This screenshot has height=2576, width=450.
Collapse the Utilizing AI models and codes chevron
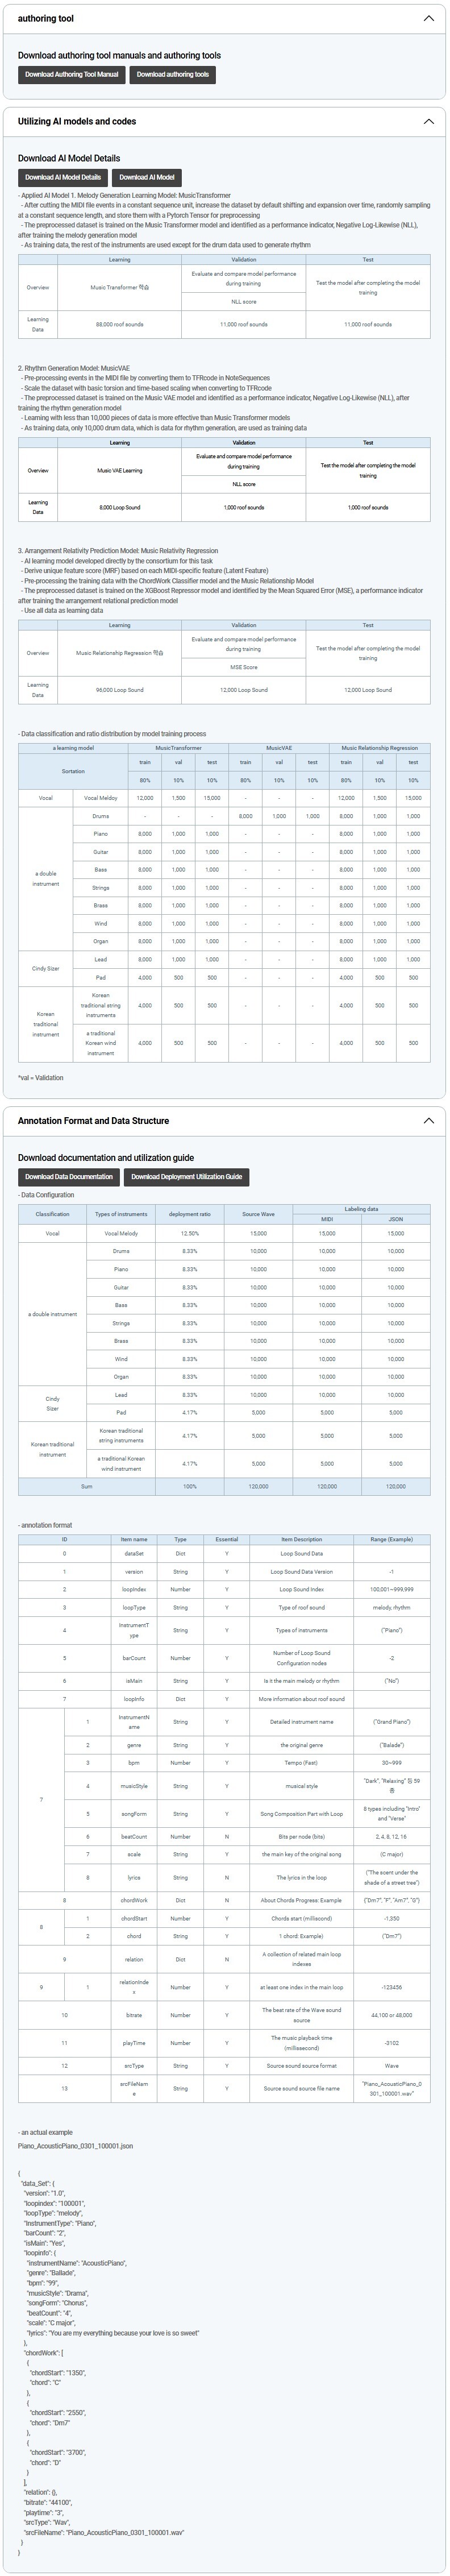428,121
